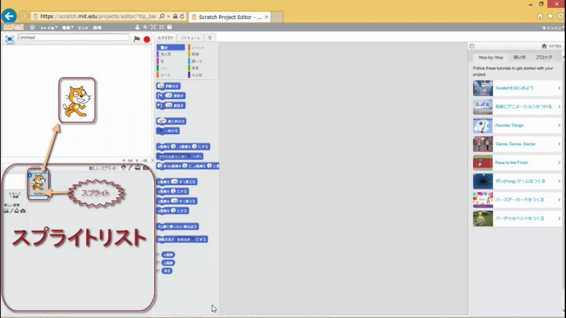This screenshot has height=318, width=566.
Task: Open the 編集 menu dropdown
Action: (67, 28)
